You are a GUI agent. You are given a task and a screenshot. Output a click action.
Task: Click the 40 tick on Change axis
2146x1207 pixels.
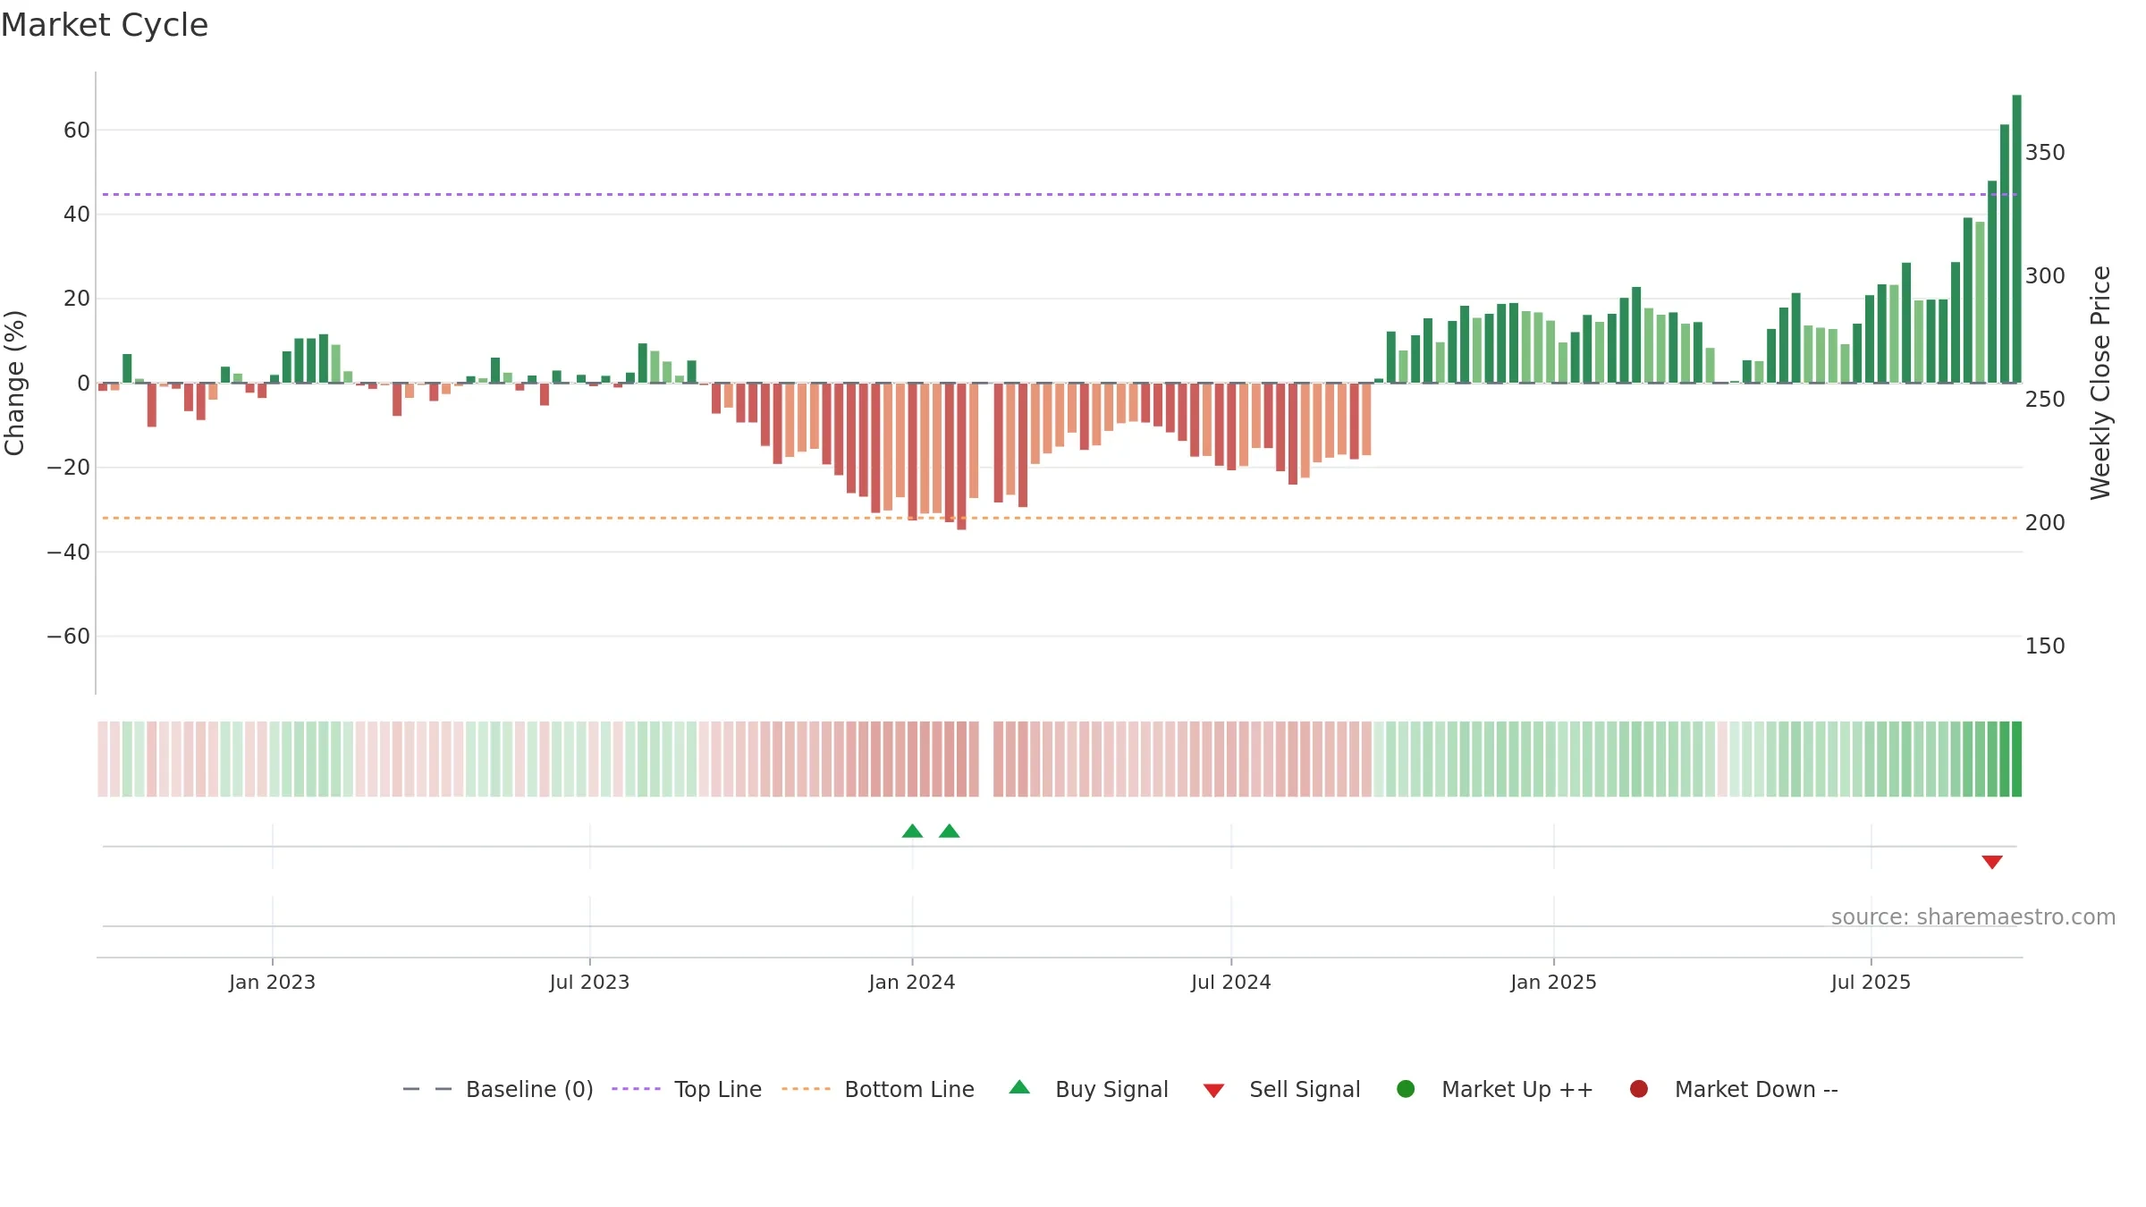click(77, 215)
